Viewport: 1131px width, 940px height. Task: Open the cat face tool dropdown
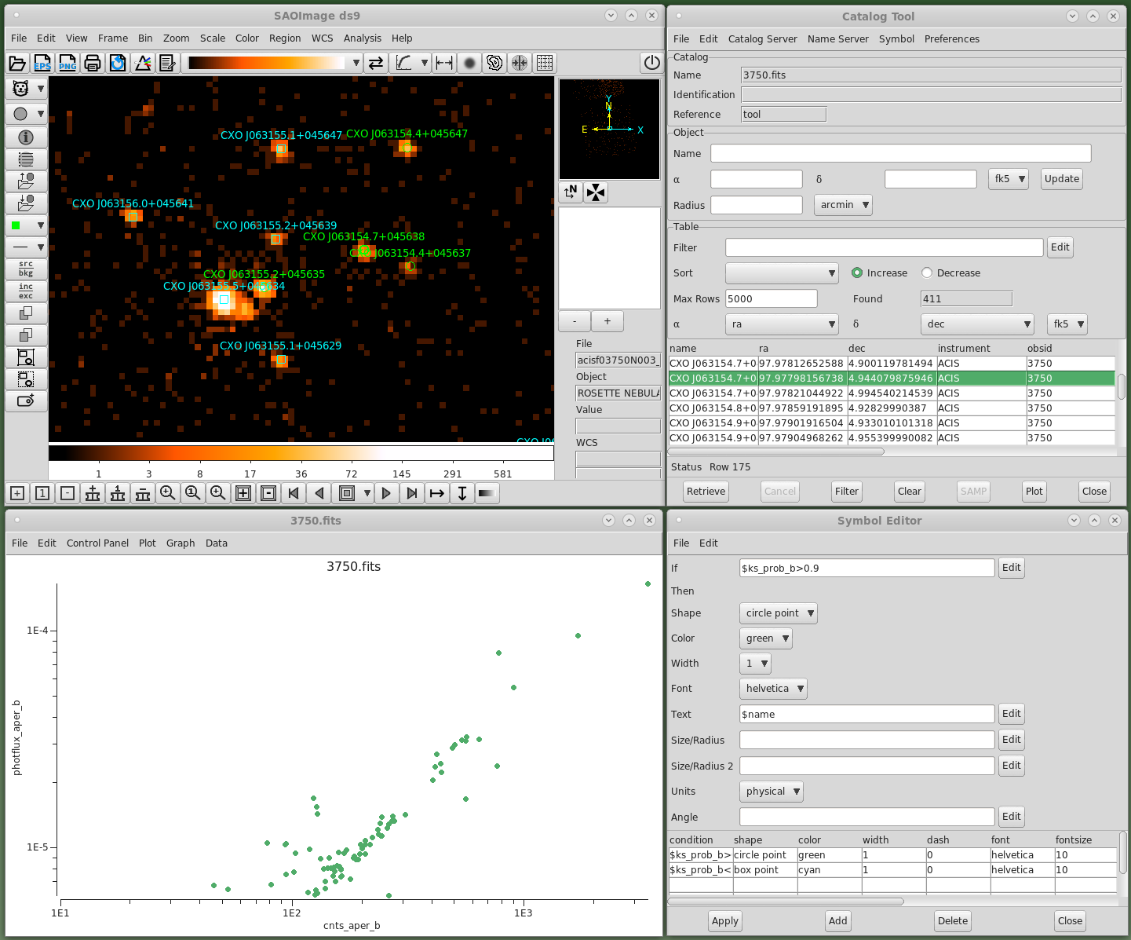point(26,89)
